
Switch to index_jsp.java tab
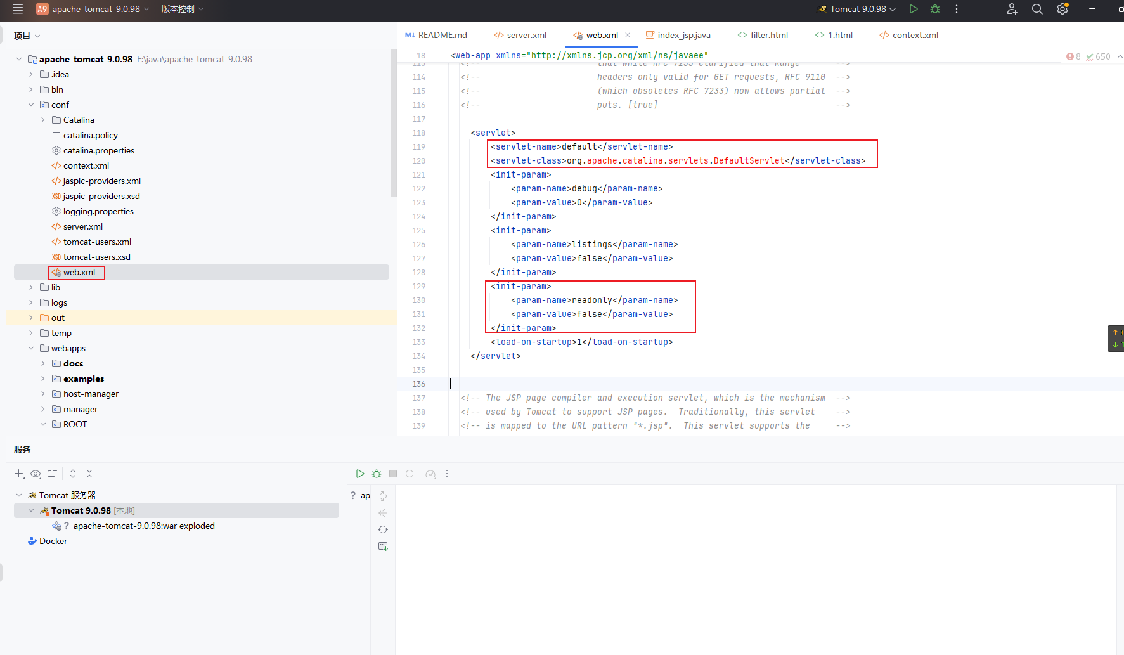678,35
